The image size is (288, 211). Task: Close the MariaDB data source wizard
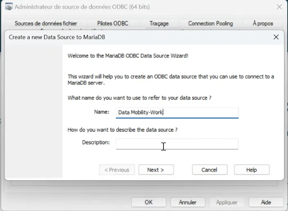click(276, 37)
